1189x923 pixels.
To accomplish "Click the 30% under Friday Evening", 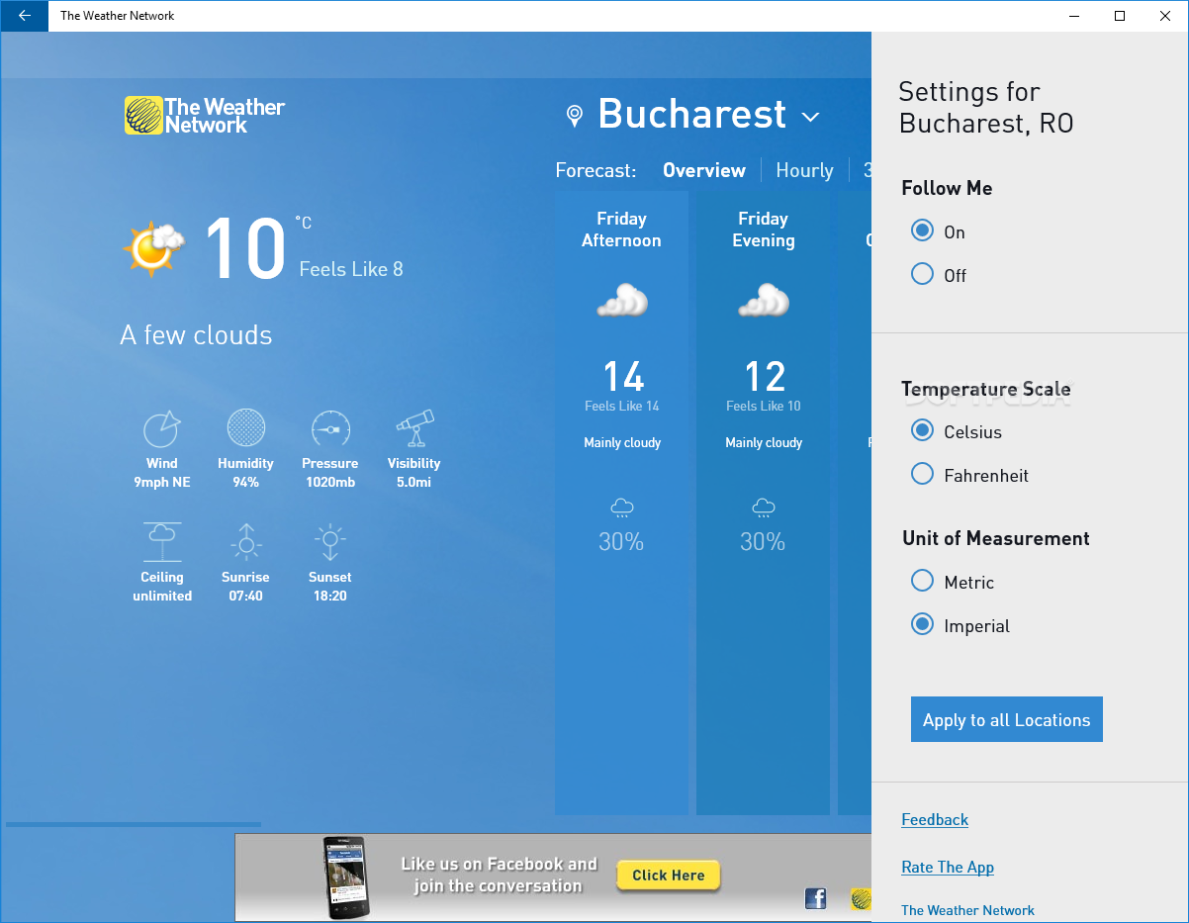I will pyautogui.click(x=763, y=542).
